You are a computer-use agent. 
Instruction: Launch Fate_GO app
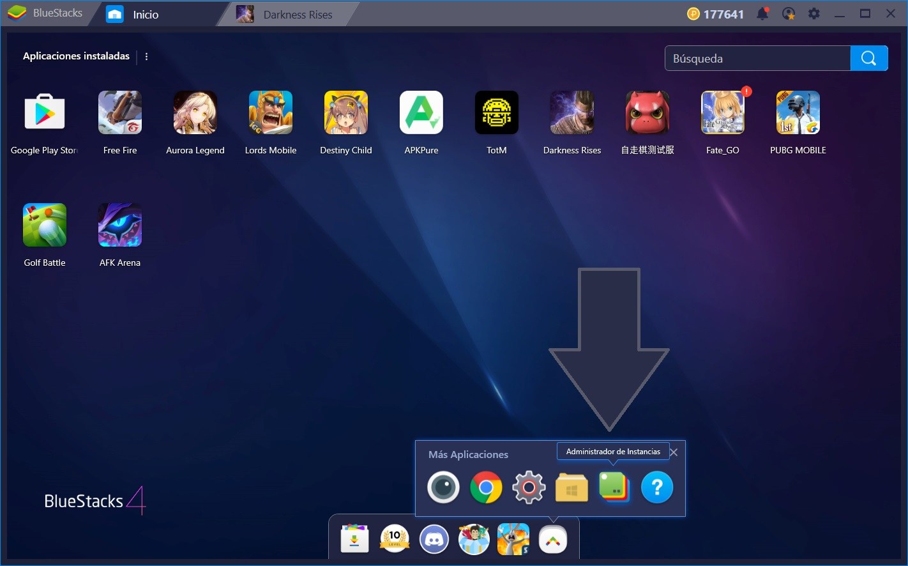tap(723, 112)
